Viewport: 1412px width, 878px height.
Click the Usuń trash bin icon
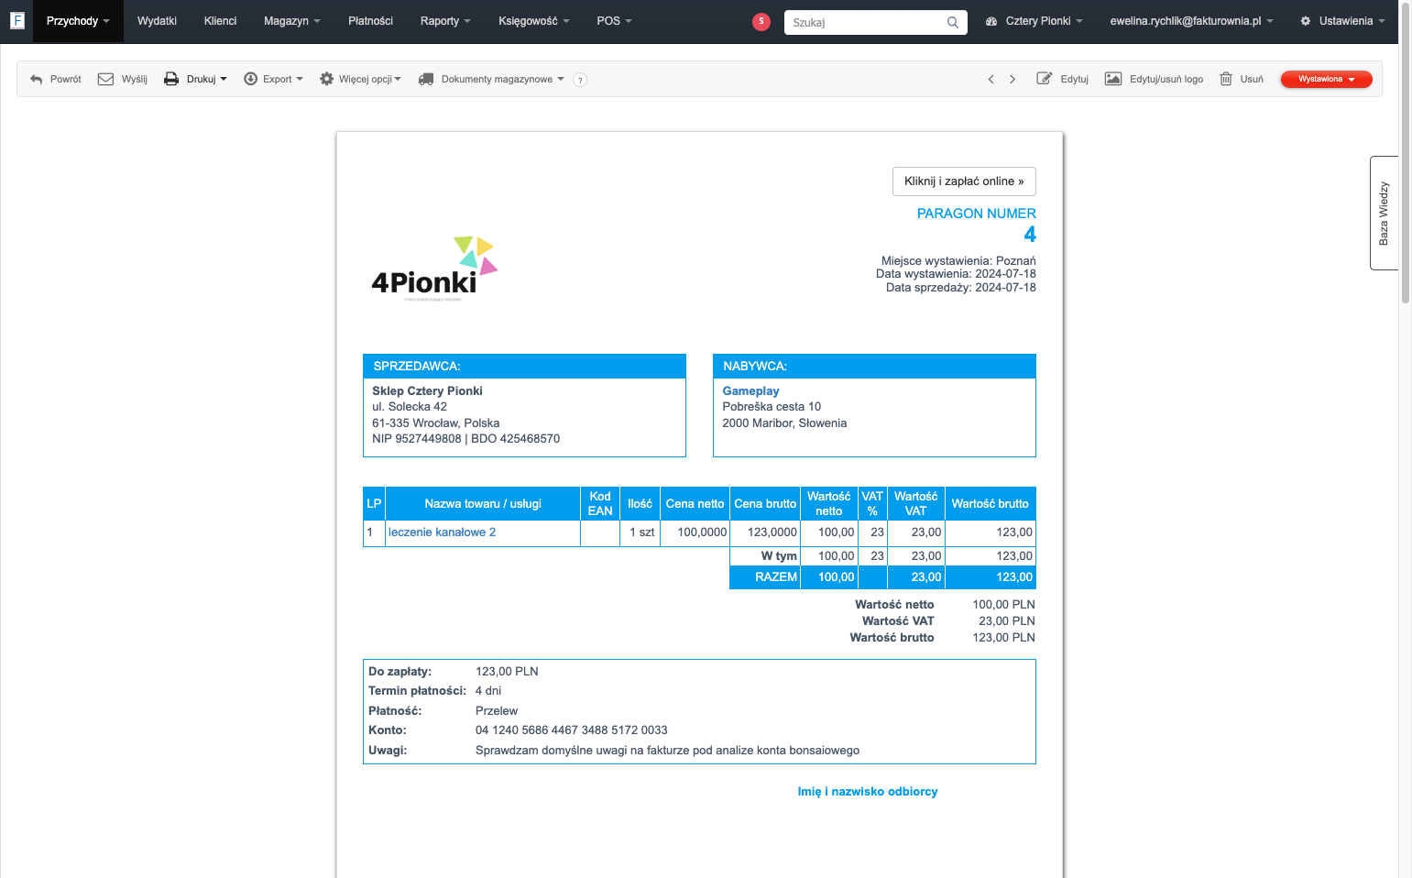pyautogui.click(x=1226, y=79)
